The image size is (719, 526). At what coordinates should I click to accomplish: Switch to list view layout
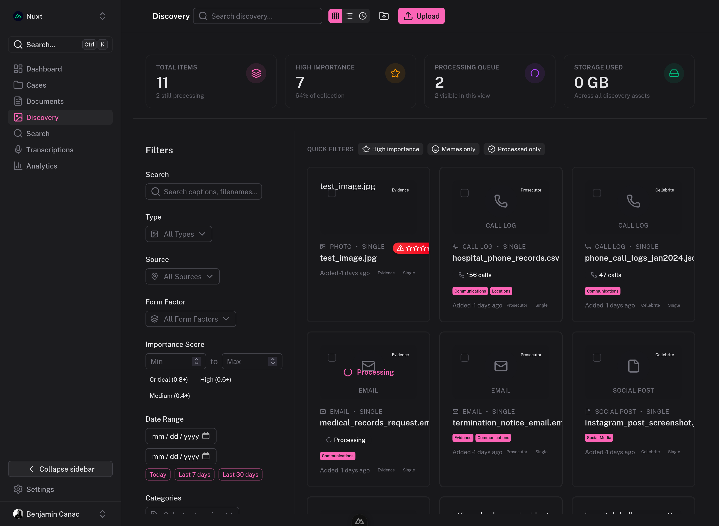pos(349,16)
